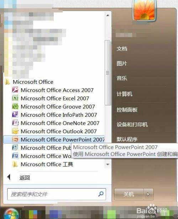178x219 pixels.
Task: Click the Word 2007 icon
Action: (15, 156)
